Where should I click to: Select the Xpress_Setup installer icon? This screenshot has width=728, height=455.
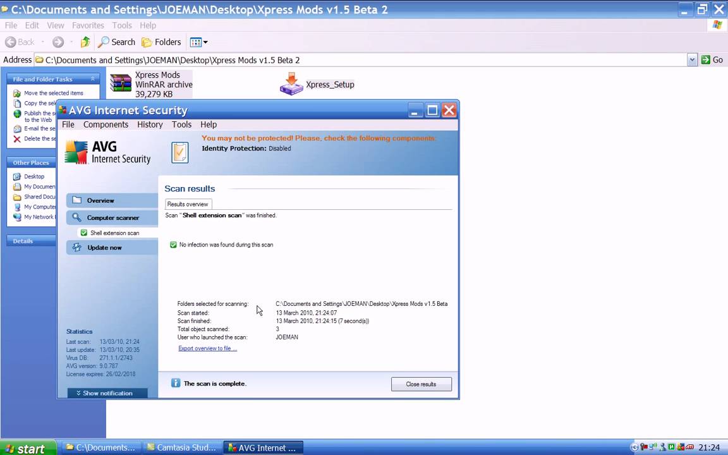pos(291,84)
